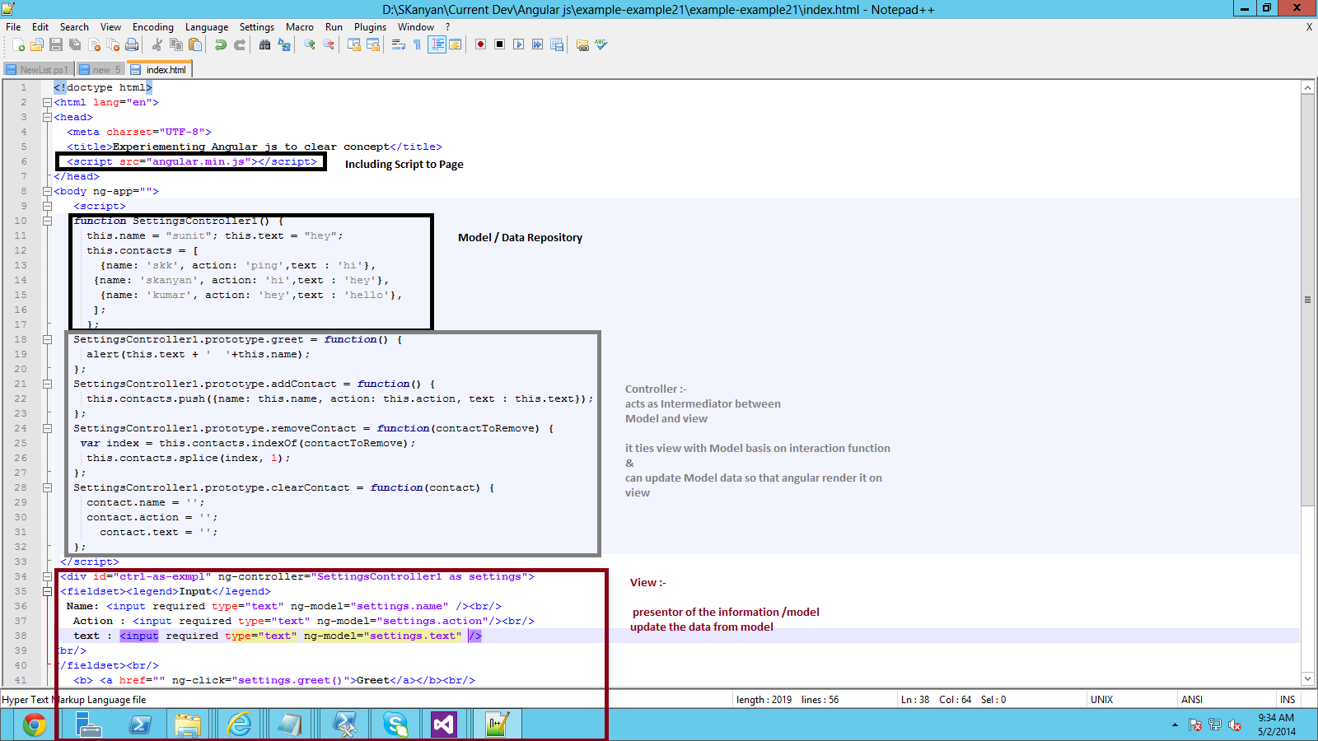Click the spell check ABC icon
1318x741 pixels.
pos(601,45)
